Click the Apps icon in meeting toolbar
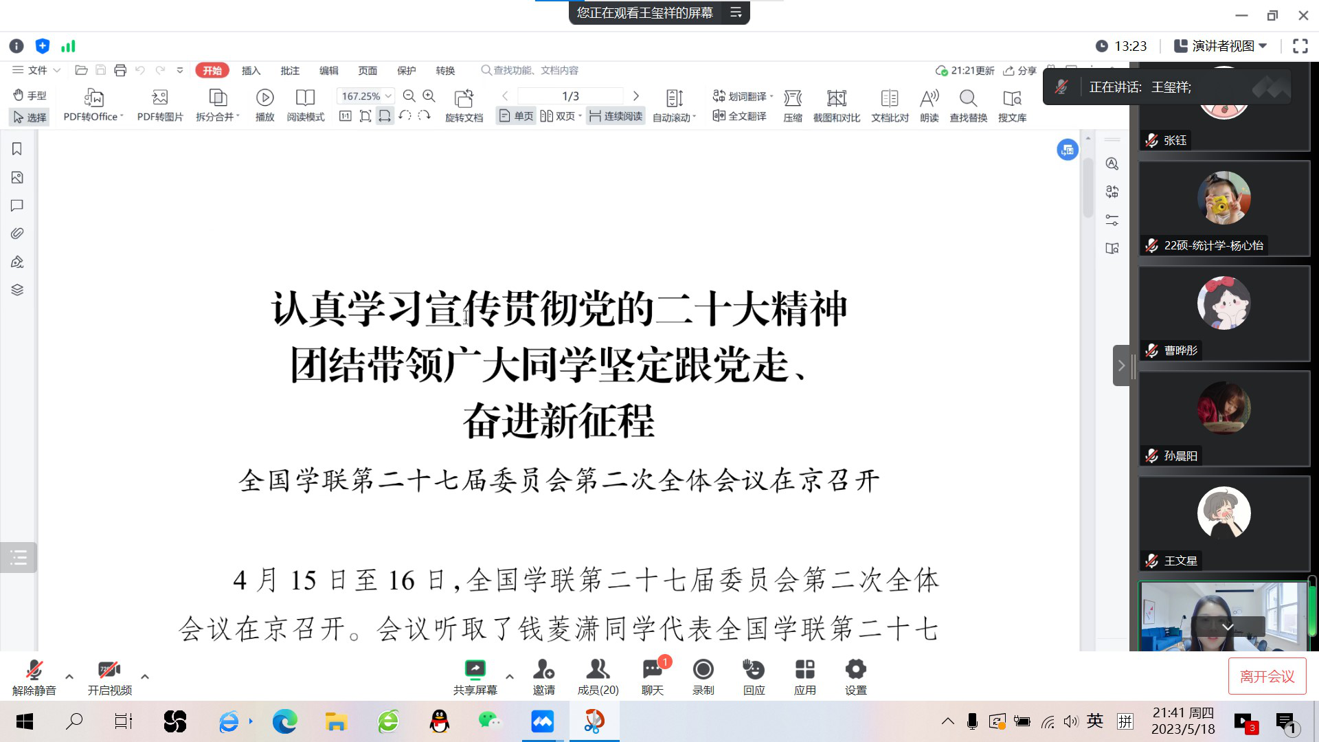 (804, 670)
